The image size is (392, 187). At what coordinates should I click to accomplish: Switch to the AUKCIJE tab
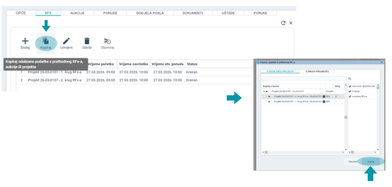(77, 13)
